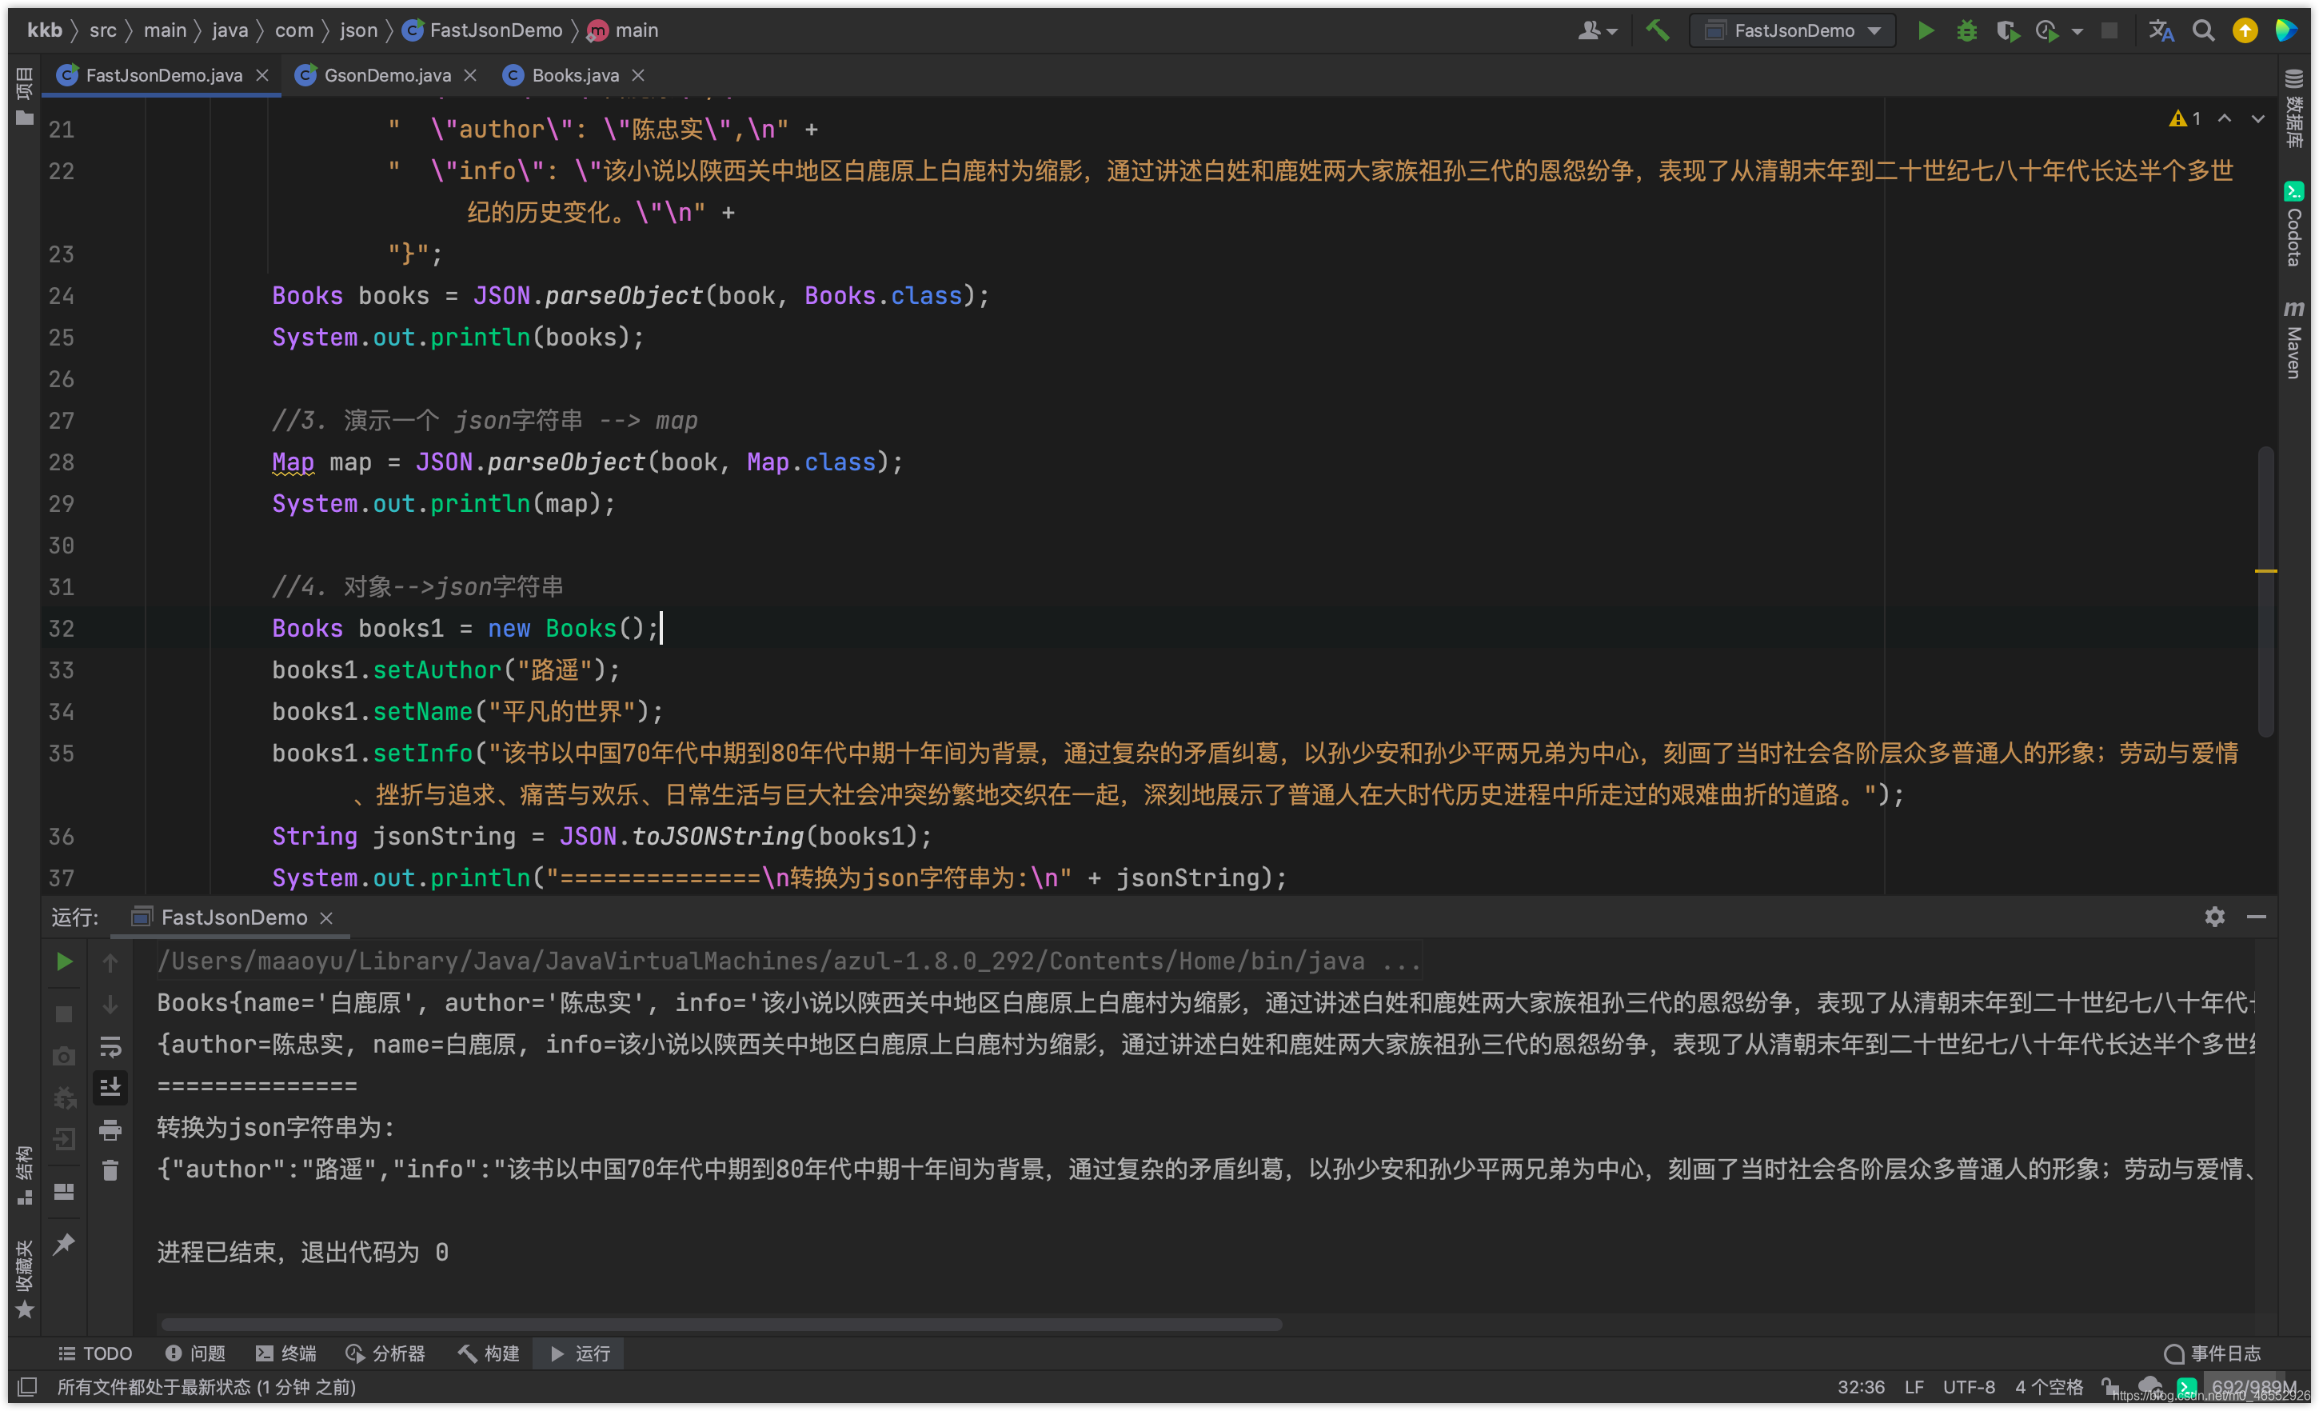The height and width of the screenshot is (1411, 2319).
Task: Open the 数据库 Database sidebar panel
Action: 2293,110
